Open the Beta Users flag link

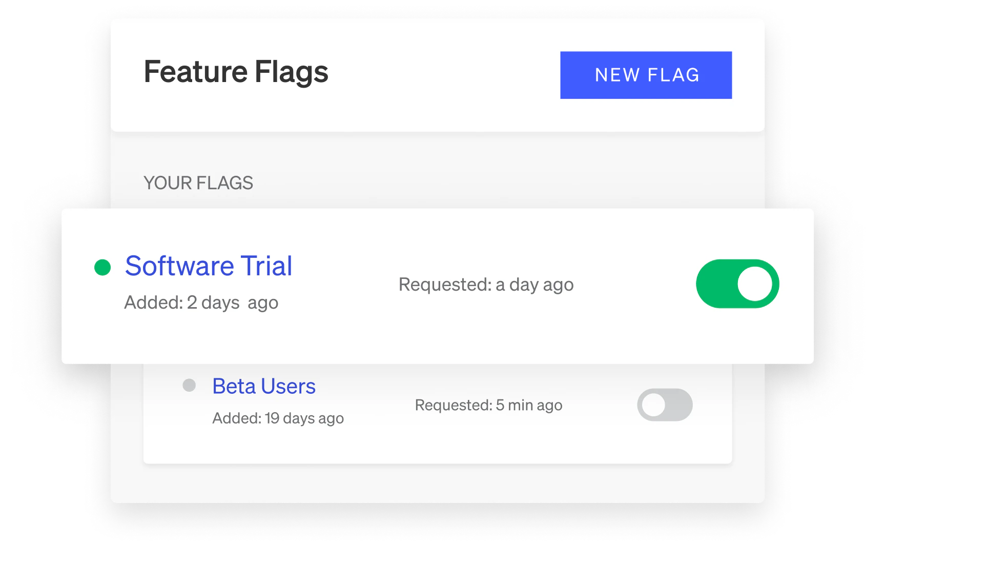pyautogui.click(x=264, y=386)
